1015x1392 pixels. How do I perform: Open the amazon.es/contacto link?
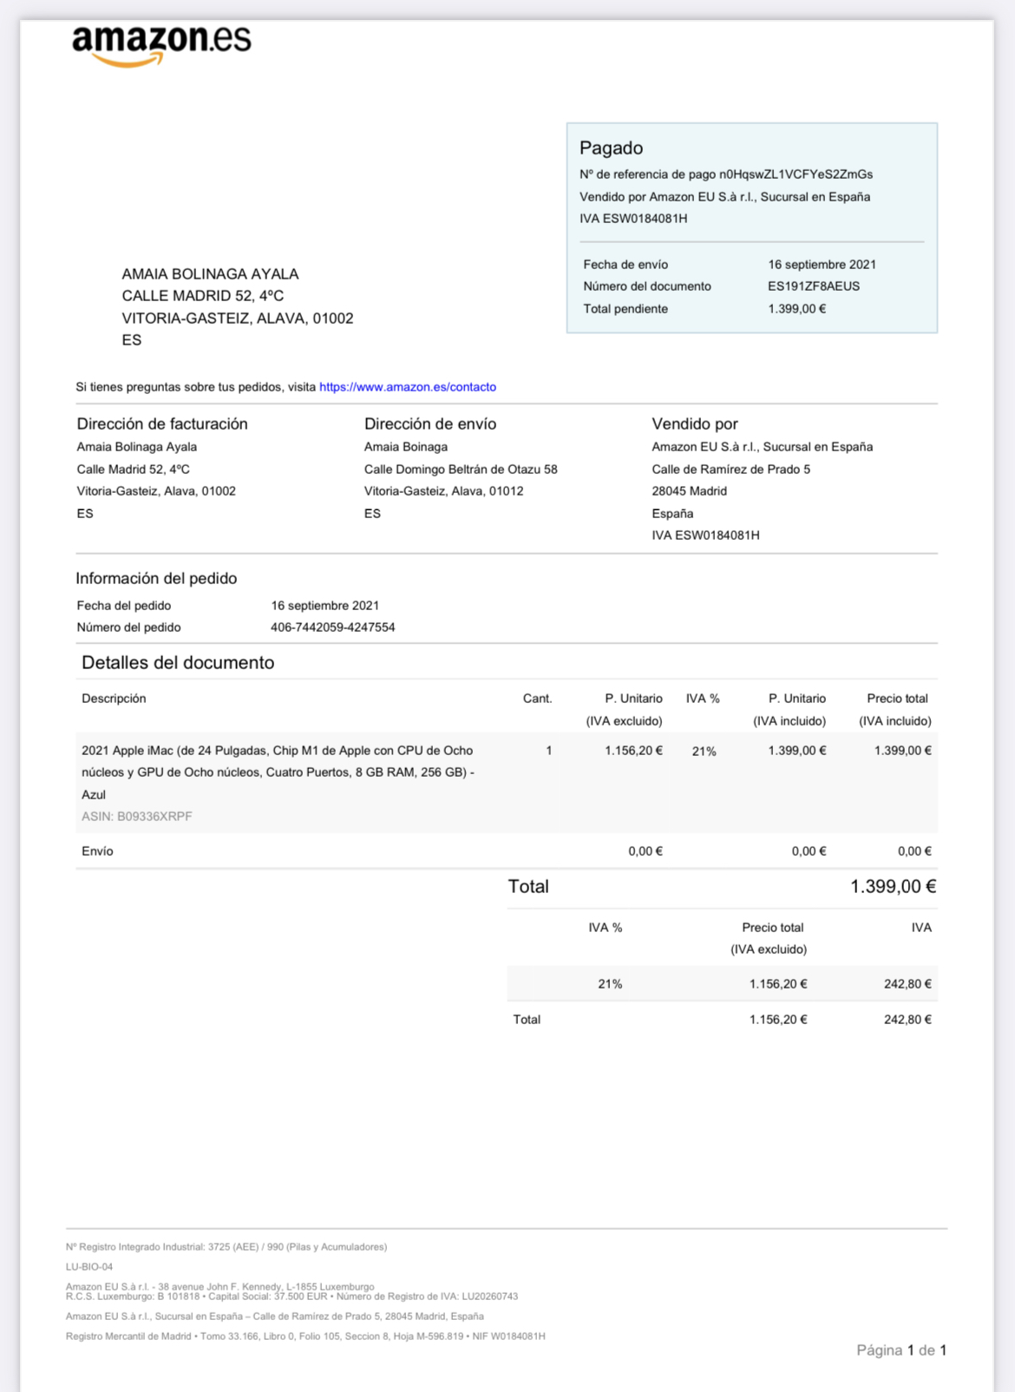point(408,387)
